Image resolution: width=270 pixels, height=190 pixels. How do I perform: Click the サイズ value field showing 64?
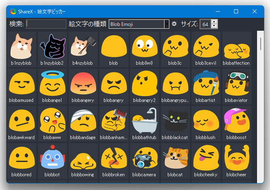click(205, 24)
